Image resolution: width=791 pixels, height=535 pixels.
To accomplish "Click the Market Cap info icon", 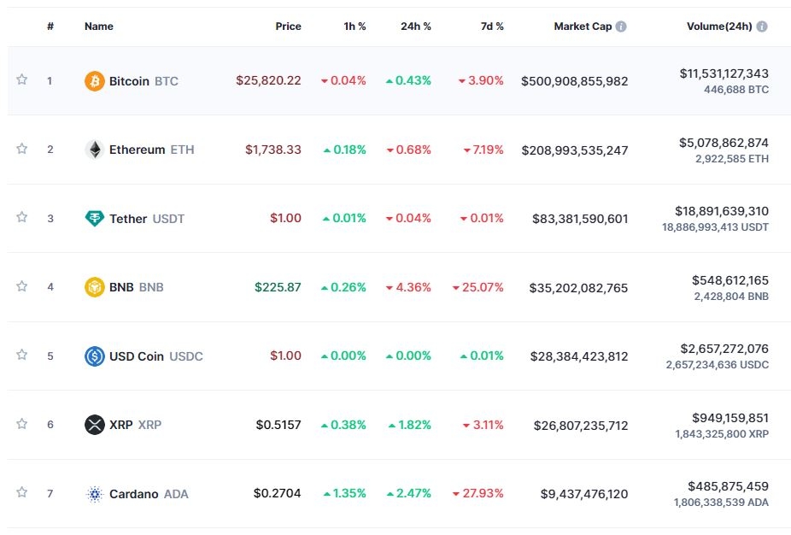I will 621,26.
